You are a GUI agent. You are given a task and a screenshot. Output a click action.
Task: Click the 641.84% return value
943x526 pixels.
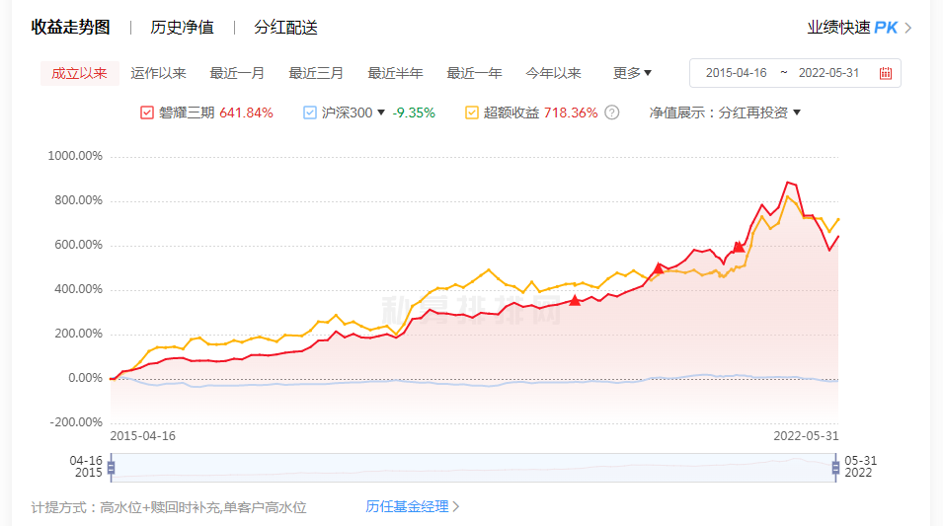tap(246, 113)
